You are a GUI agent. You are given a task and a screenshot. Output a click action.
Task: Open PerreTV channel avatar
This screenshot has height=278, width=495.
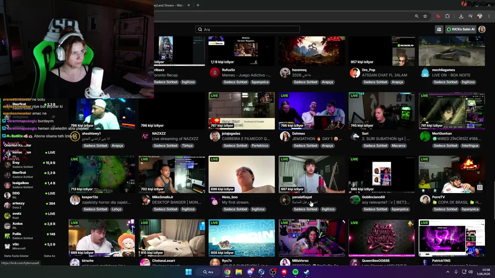pyautogui.click(x=425, y=200)
